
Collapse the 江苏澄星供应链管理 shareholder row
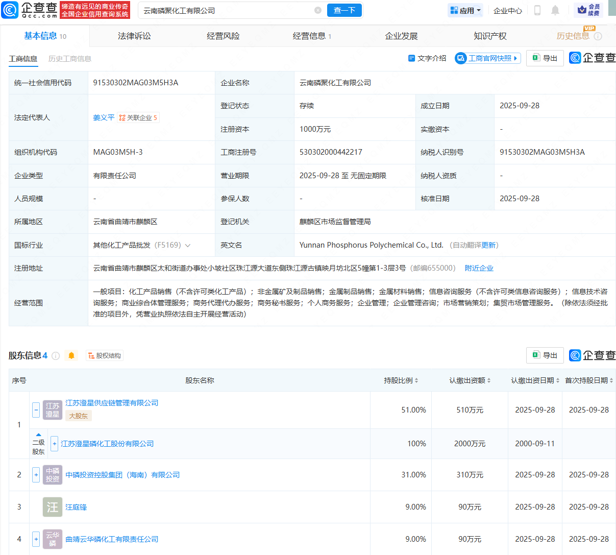[x=36, y=409]
